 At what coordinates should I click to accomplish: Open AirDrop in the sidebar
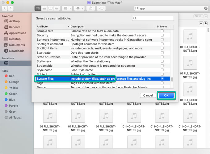coord(14,21)
